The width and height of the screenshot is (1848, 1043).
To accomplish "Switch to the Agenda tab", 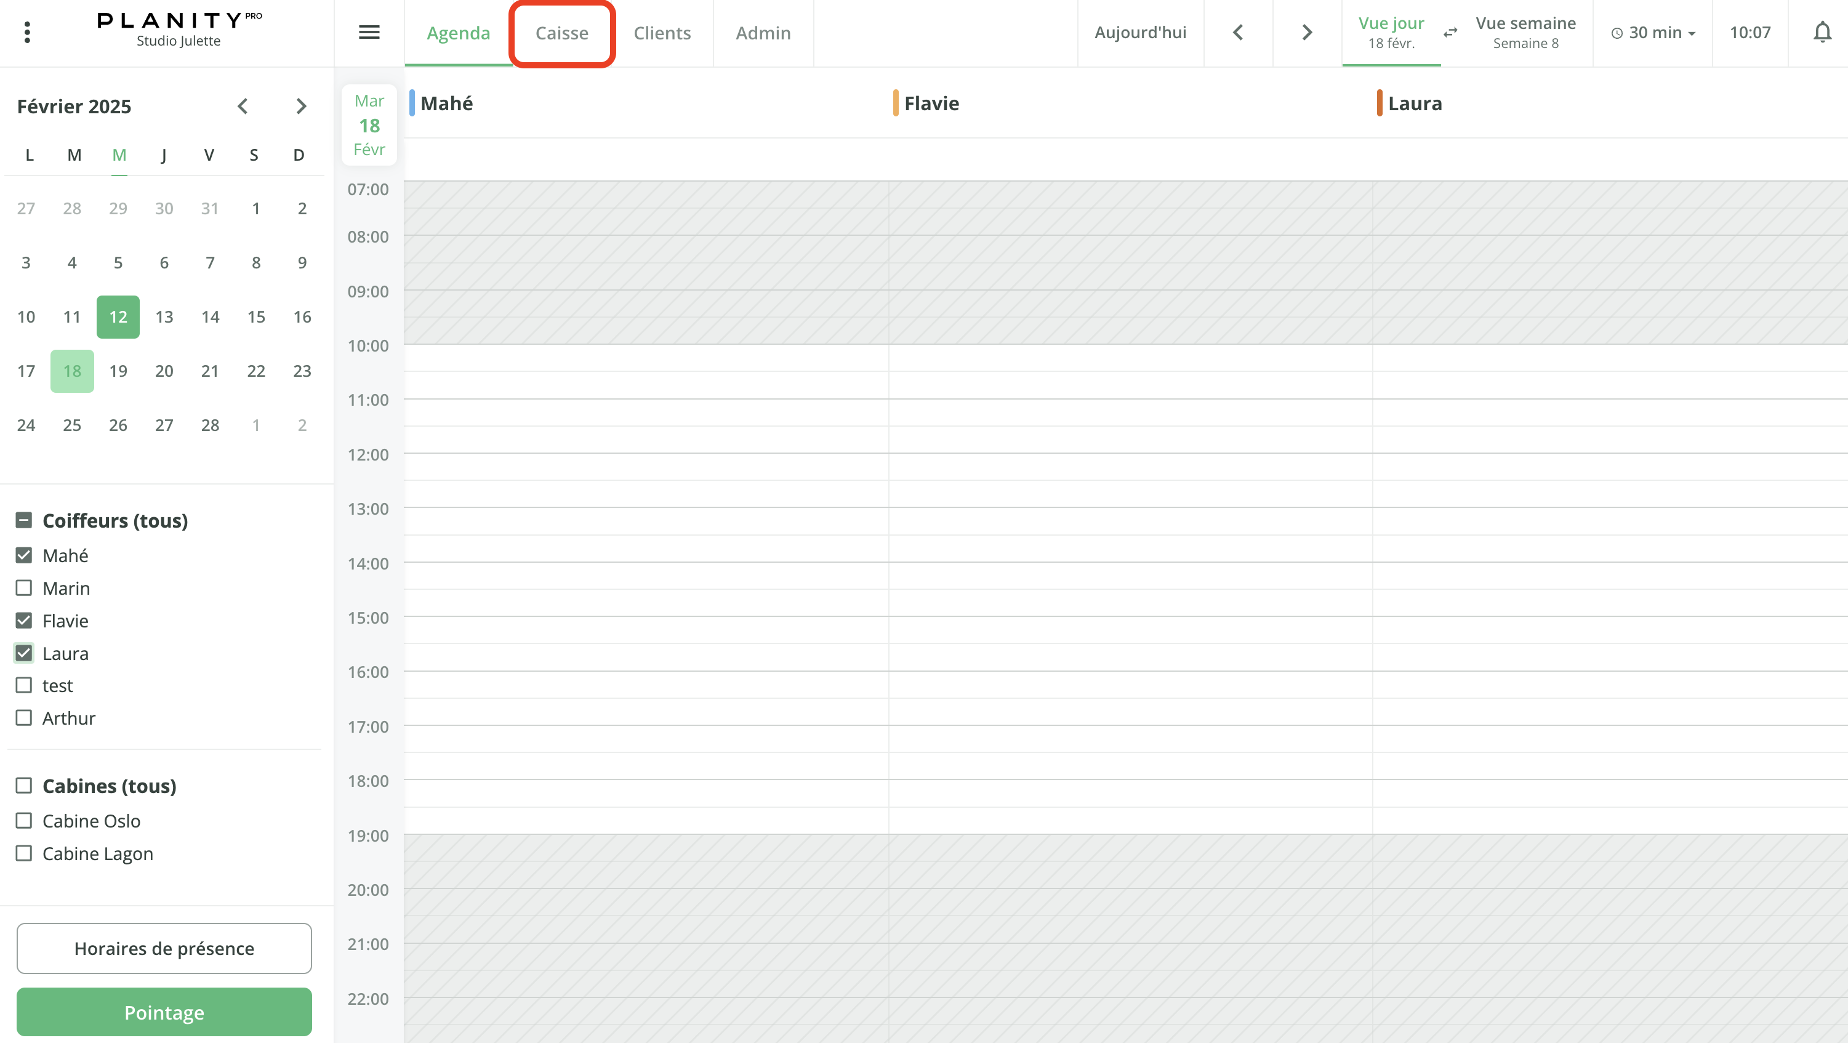I will 459,33.
